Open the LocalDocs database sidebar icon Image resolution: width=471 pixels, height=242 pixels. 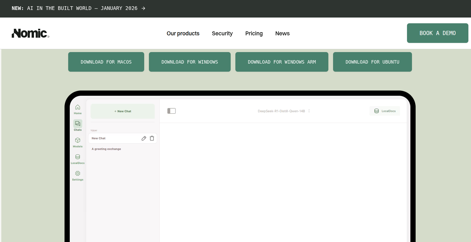coord(78,157)
